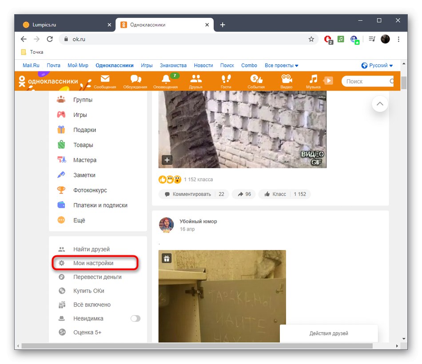The width and height of the screenshot is (422, 364).
Task: Click the gift icon on the photo
Action: click(167, 258)
